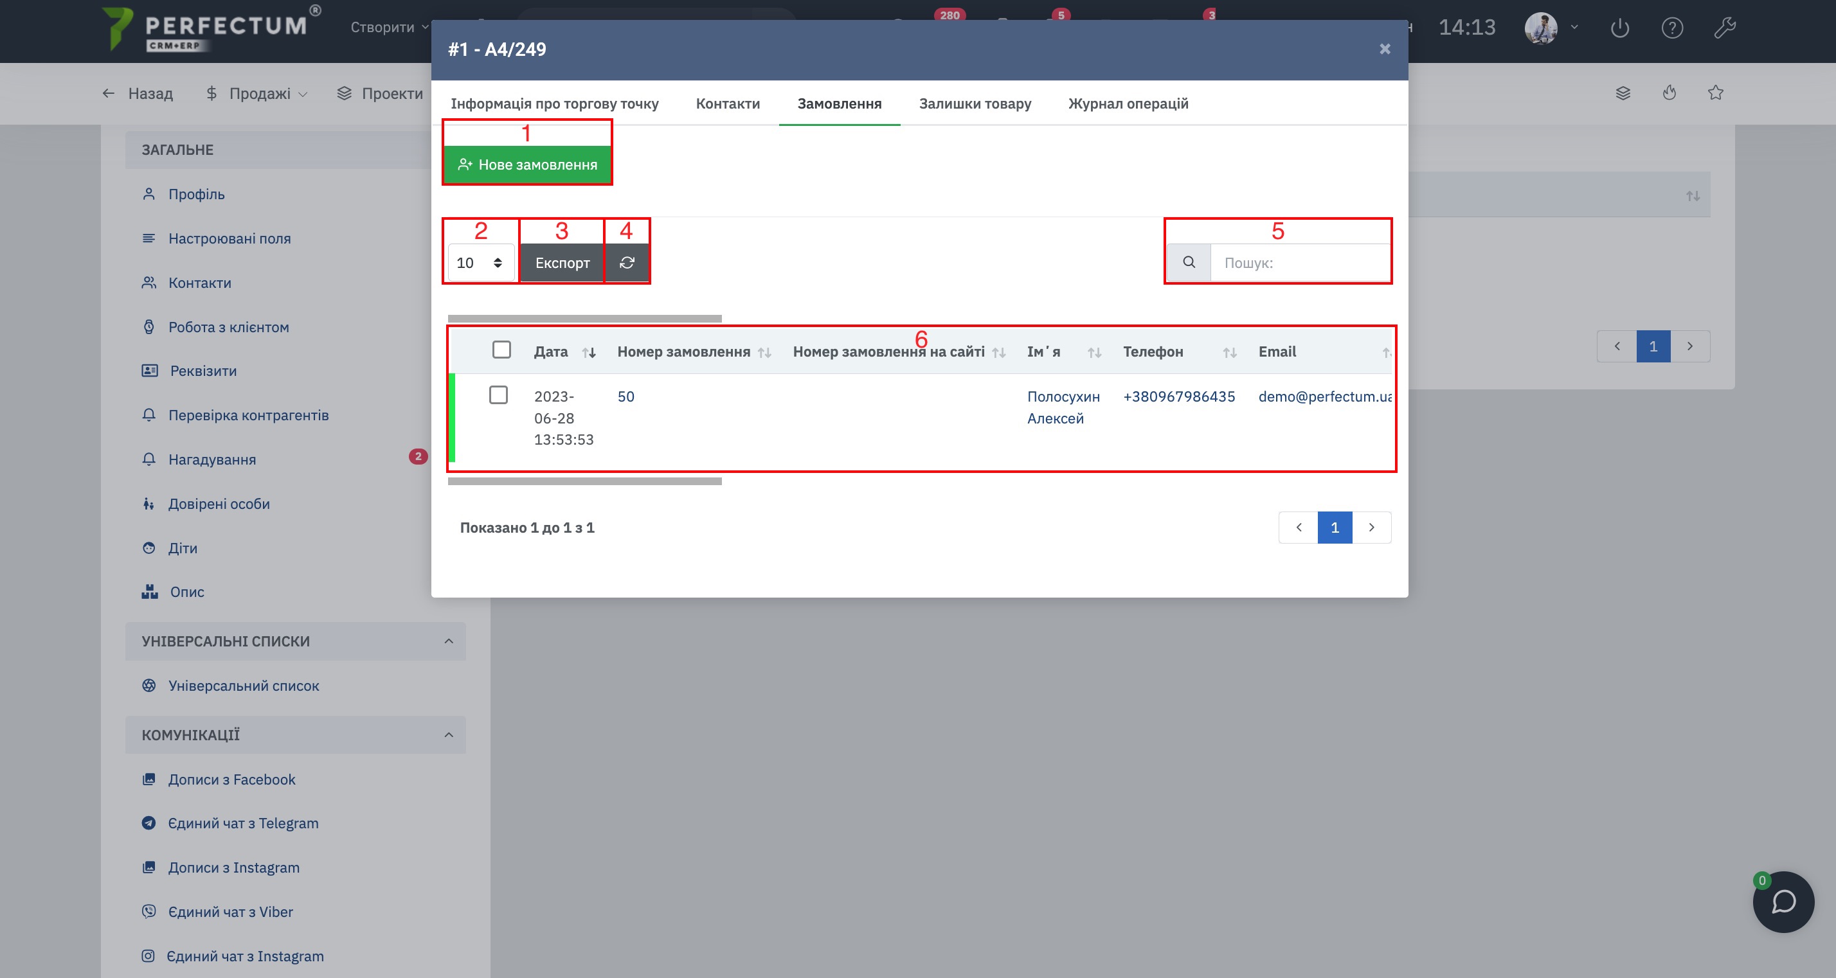Close the #1 - A4/249 dialog
Image resolution: width=1836 pixels, height=978 pixels.
click(x=1385, y=49)
